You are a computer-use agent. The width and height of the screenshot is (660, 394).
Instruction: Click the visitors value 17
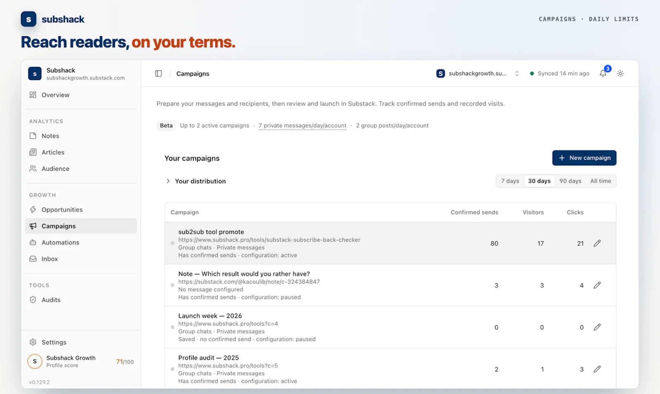pos(540,243)
